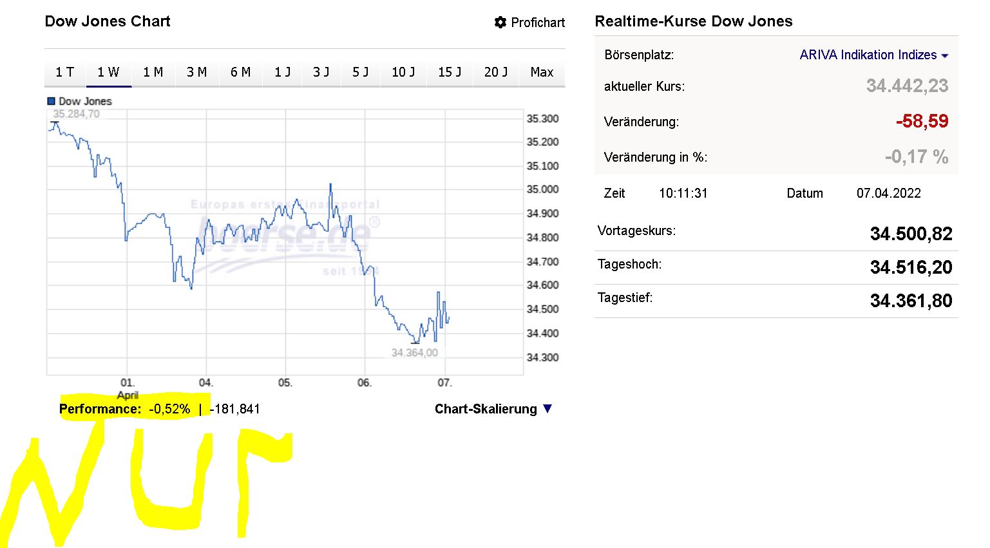The image size is (990, 548).
Task: Show the 6 M chart range
Action: pos(240,72)
